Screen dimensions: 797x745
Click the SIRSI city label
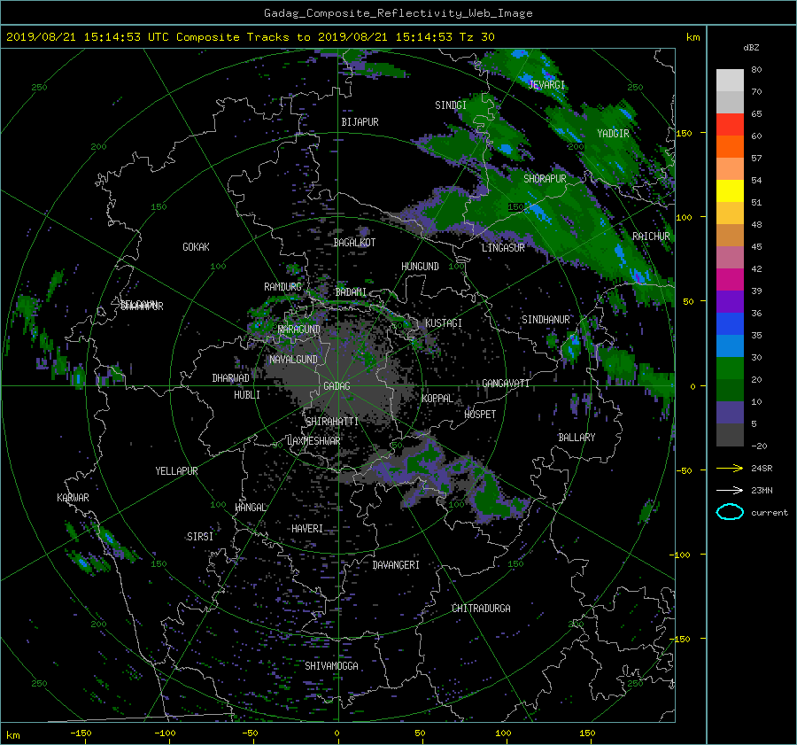[200, 537]
